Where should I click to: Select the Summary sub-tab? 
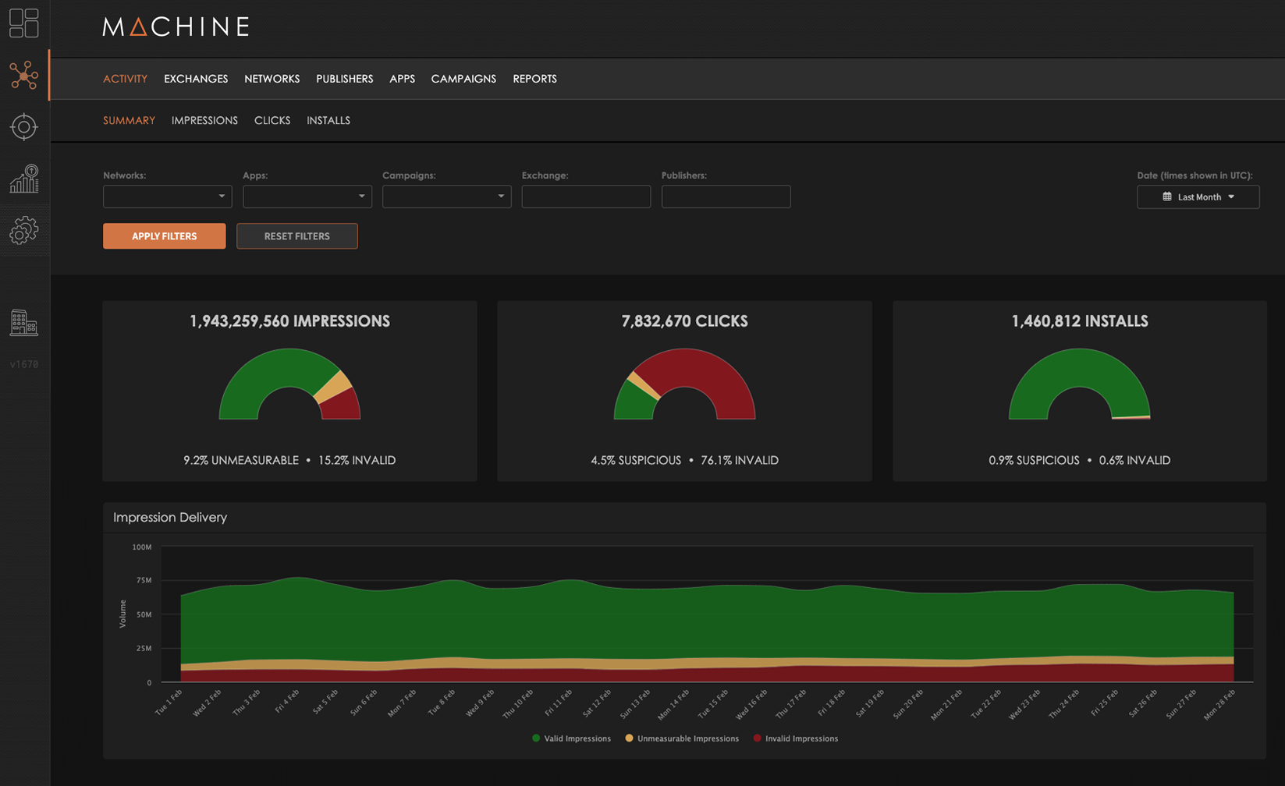(129, 120)
